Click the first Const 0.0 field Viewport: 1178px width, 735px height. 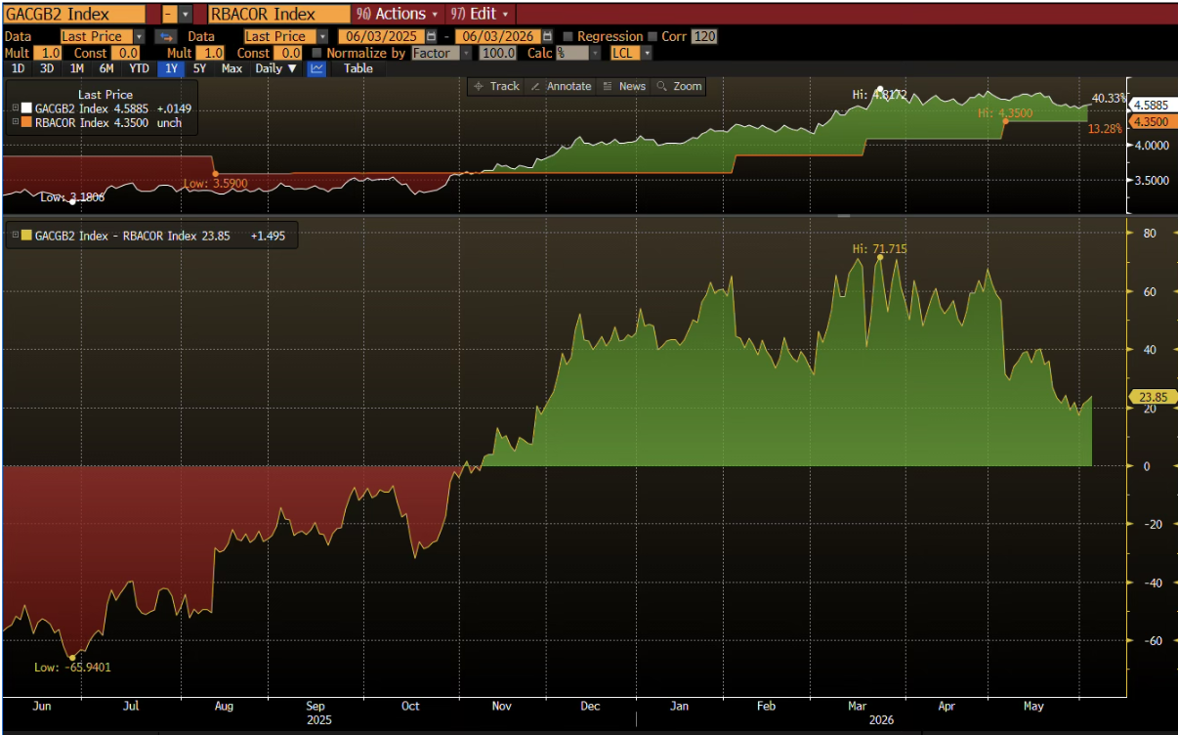(125, 53)
